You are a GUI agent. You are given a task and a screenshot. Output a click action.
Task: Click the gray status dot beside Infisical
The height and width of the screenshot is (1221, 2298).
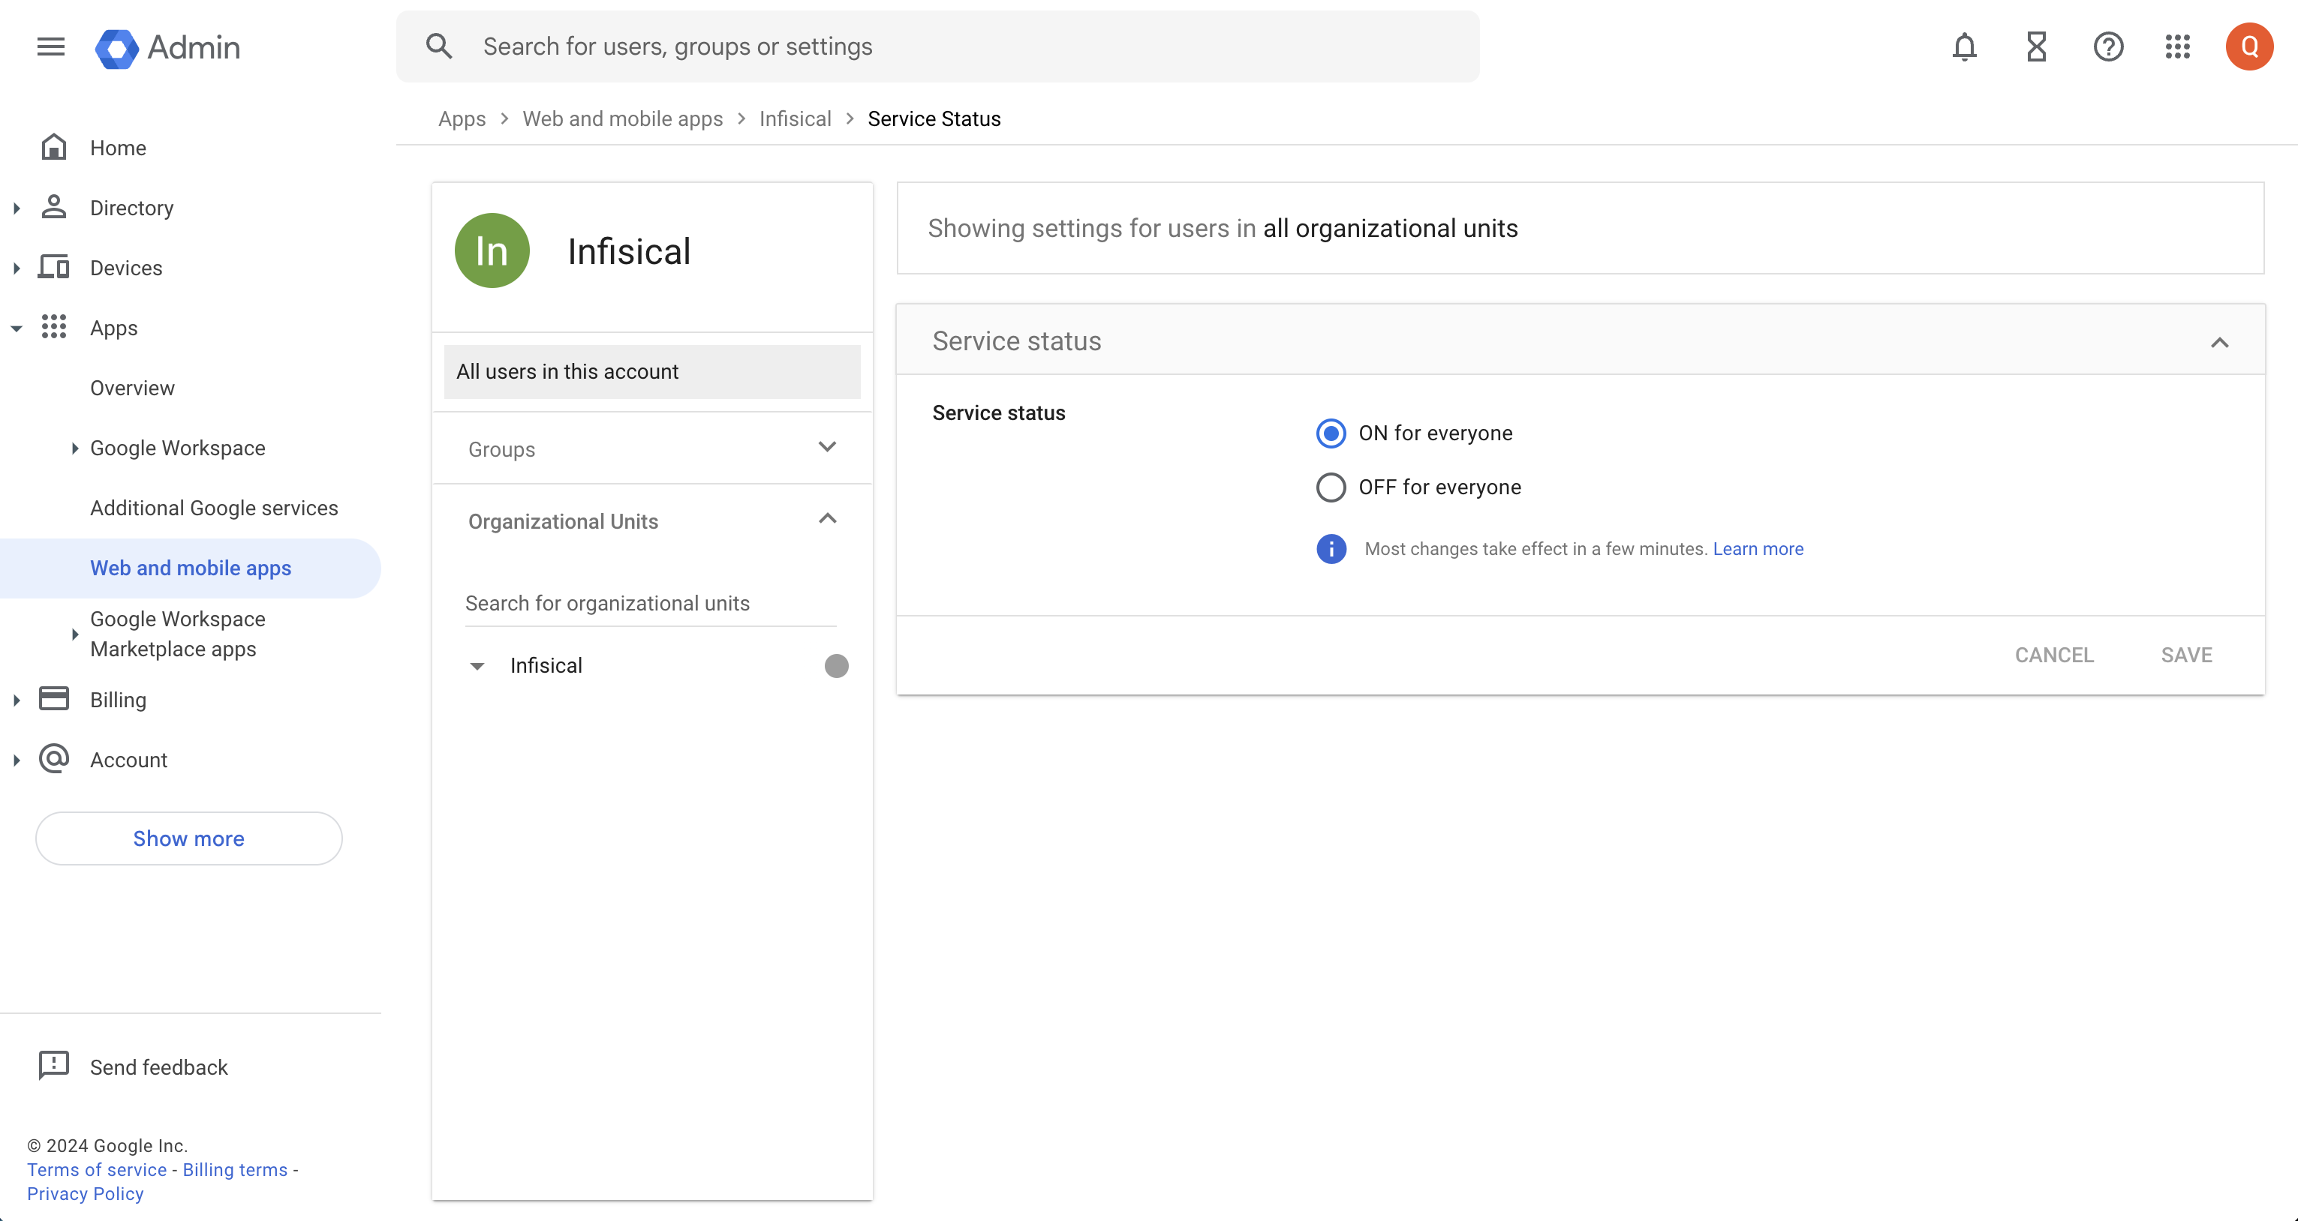point(836,666)
